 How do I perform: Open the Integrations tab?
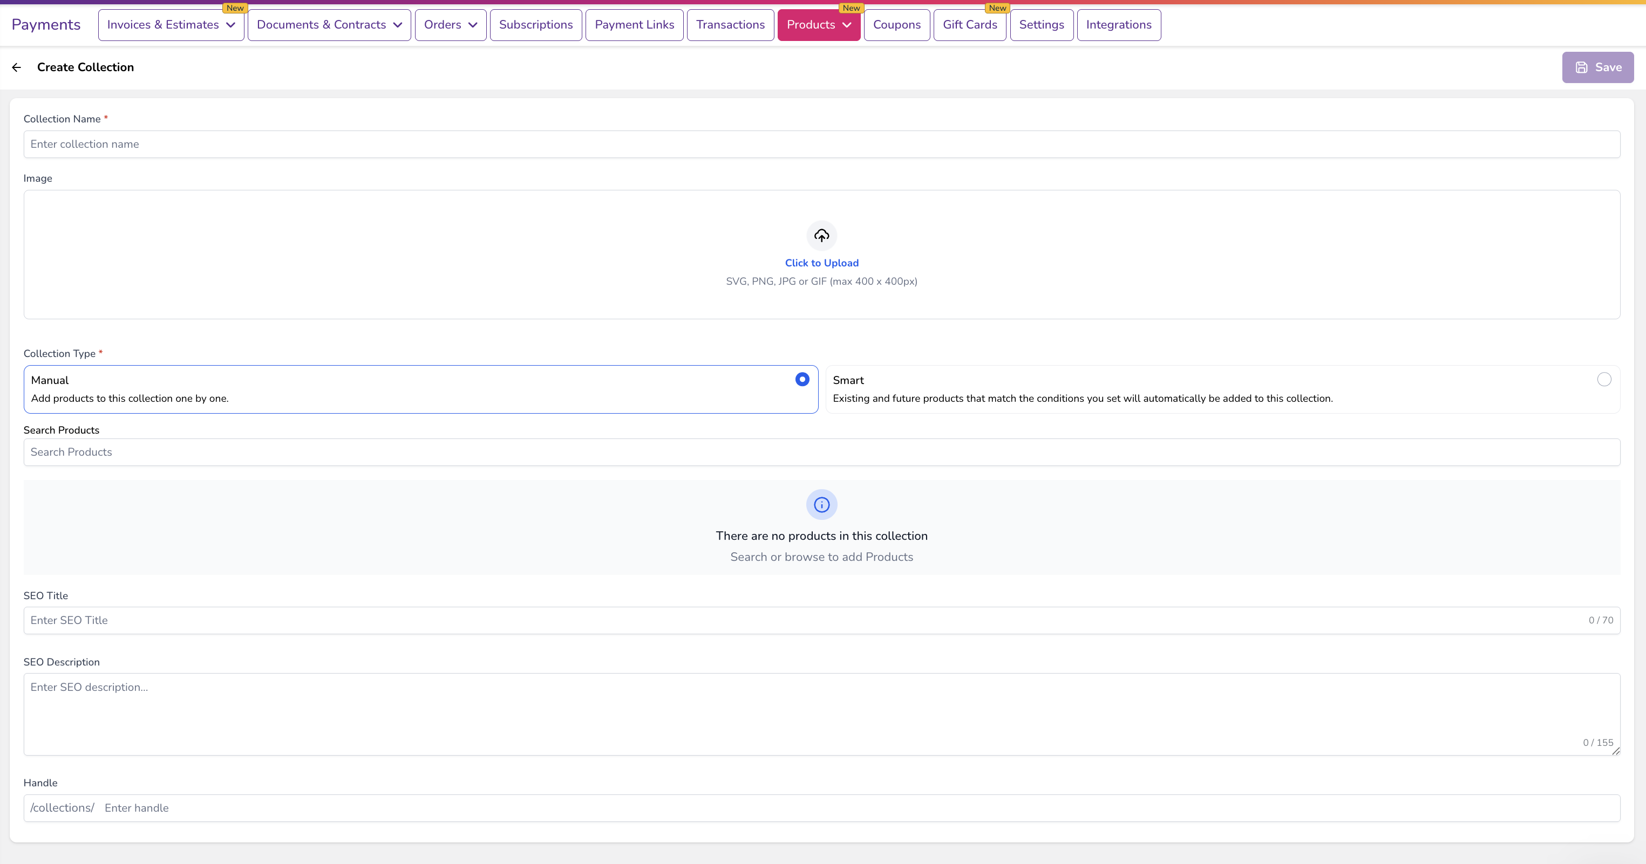click(x=1118, y=25)
